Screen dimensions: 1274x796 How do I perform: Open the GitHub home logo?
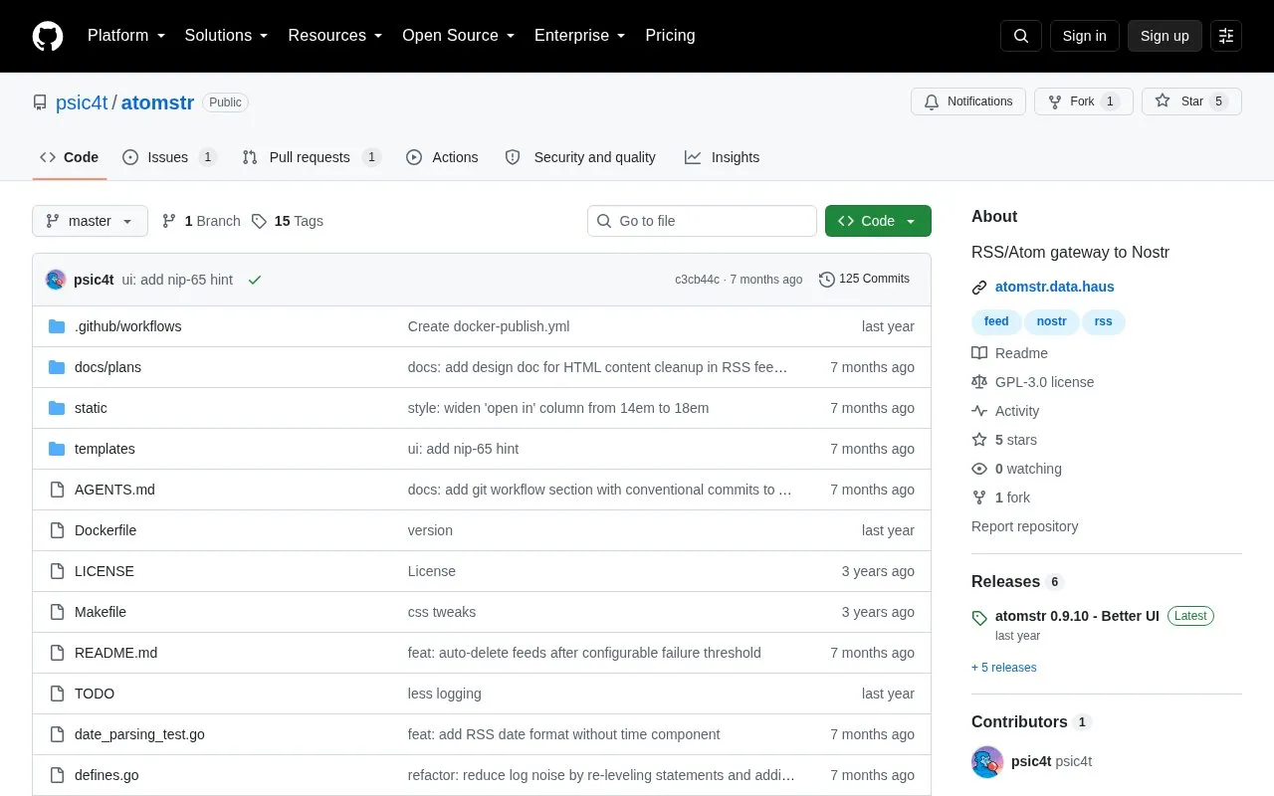tap(48, 36)
